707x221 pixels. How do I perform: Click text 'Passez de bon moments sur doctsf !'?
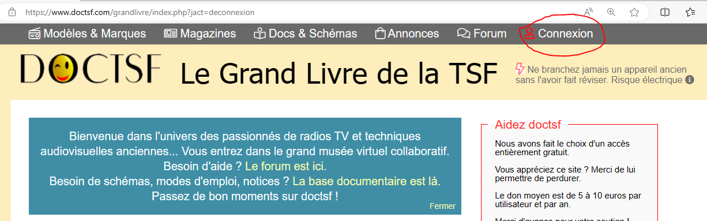(x=245, y=196)
